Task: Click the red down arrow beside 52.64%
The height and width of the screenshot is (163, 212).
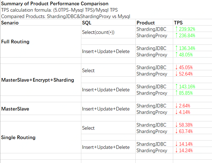Action: (x=176, y=74)
